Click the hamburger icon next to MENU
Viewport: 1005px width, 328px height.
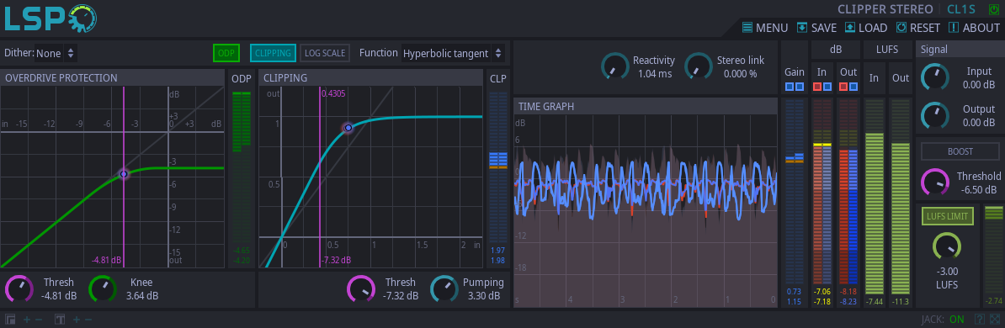(747, 28)
